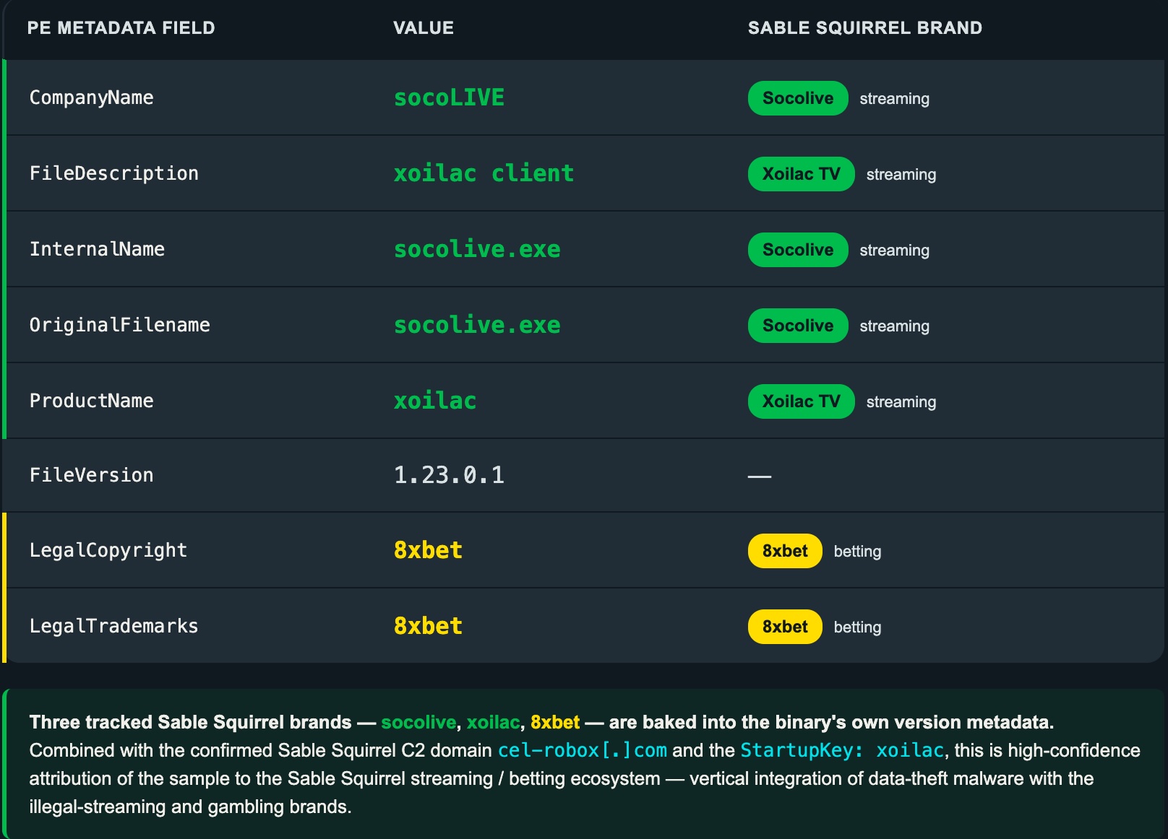Click the xoilac value in ProductName row
Image resolution: width=1168 pixels, height=839 pixels.
[x=435, y=401]
